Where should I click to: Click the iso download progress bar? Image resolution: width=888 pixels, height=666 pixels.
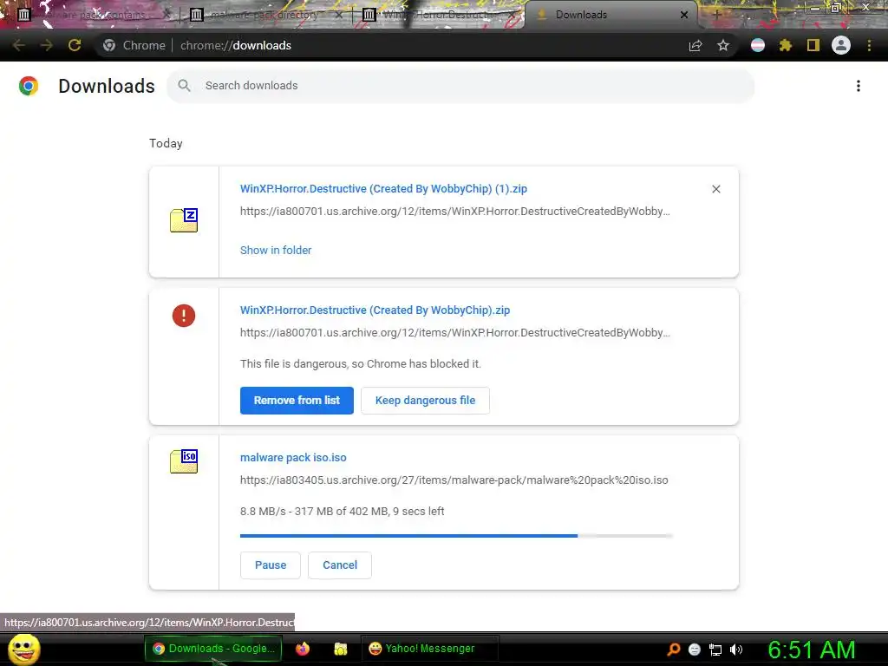[456, 536]
